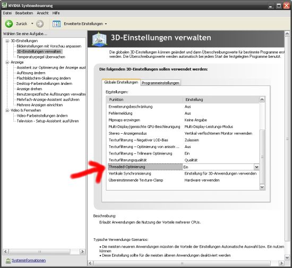Image resolution: width=292 pixels, height=268 pixels.
Task: Click the Erweiterte Einstellungen view icon
Action: (x=56, y=24)
